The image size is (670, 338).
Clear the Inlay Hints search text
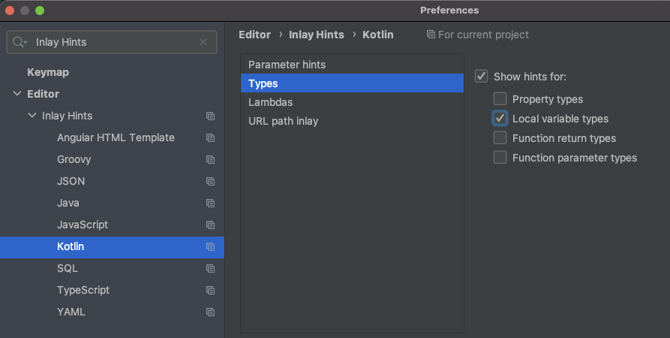point(203,43)
